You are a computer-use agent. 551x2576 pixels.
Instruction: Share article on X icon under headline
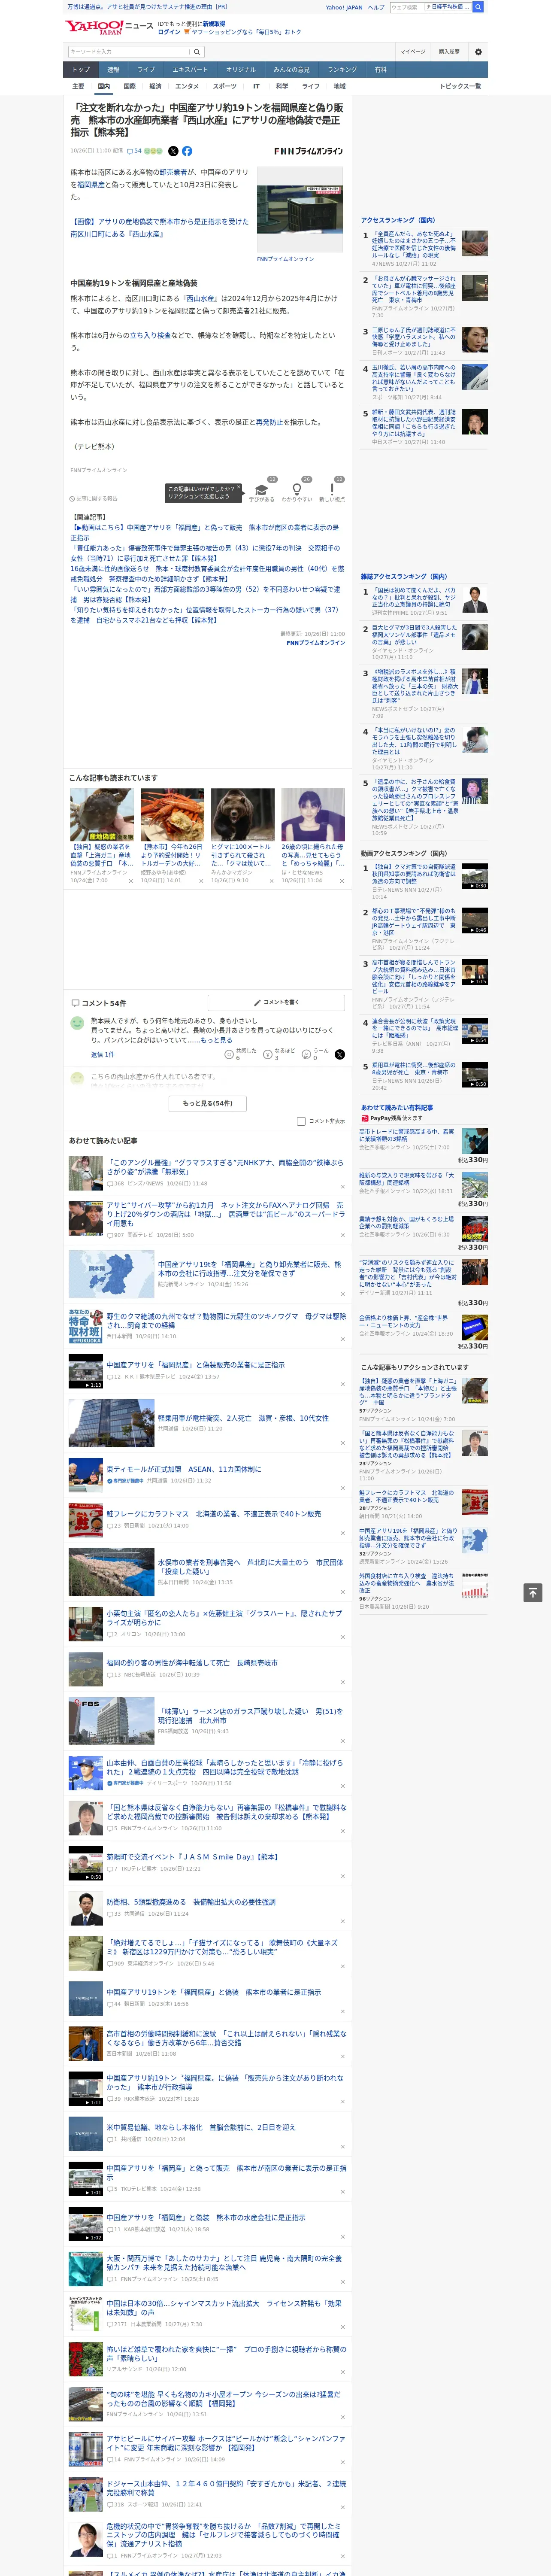point(173,151)
